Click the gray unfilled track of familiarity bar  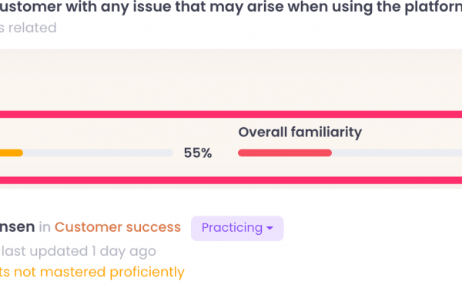point(397,152)
